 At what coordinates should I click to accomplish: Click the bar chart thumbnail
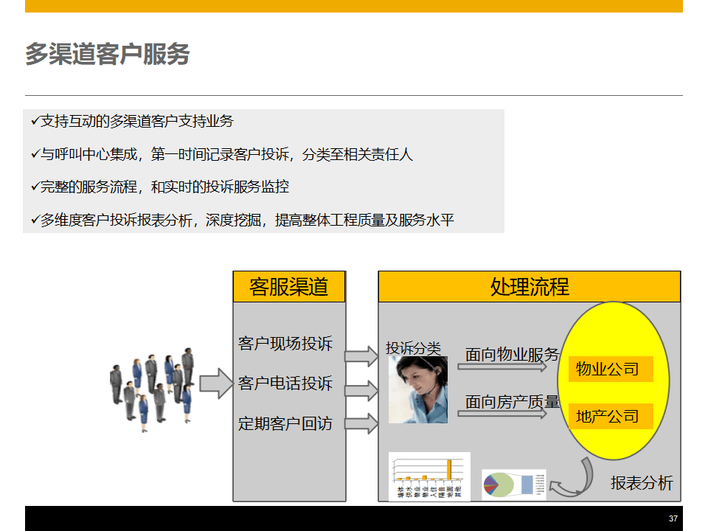(429, 476)
